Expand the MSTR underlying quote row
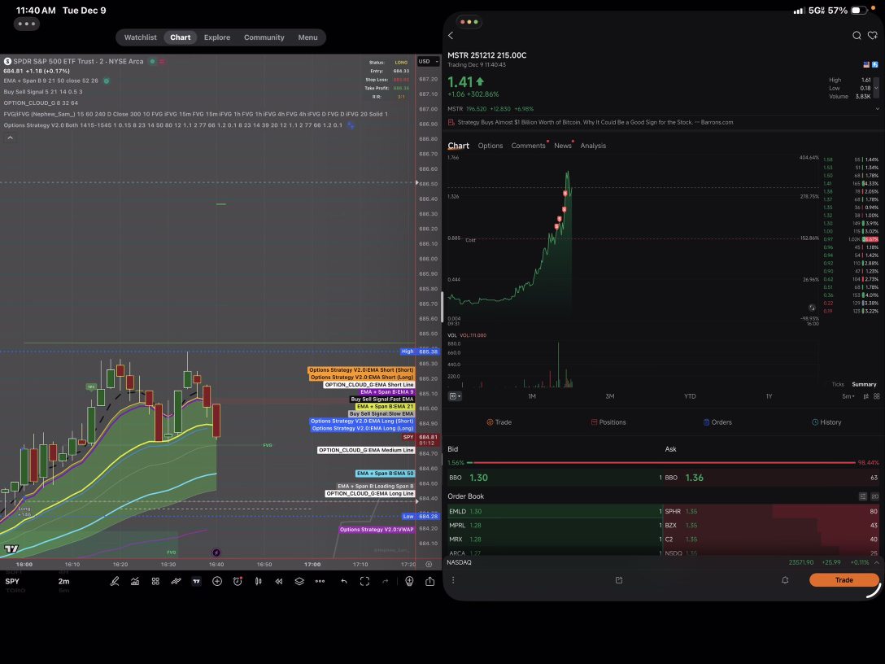The width and height of the screenshot is (885, 664). (x=877, y=109)
